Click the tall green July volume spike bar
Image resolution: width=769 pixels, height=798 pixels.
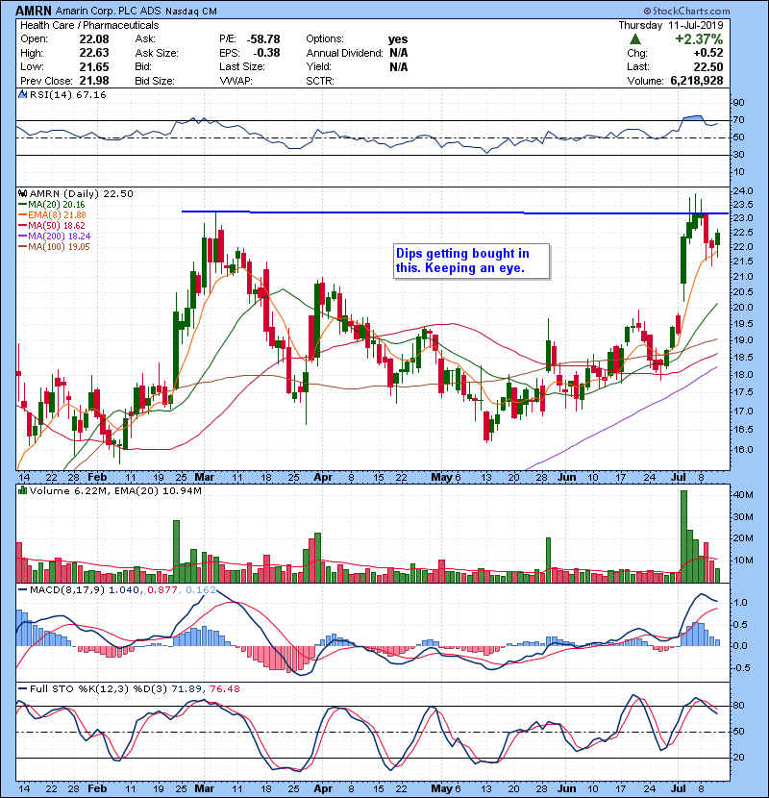pos(683,536)
